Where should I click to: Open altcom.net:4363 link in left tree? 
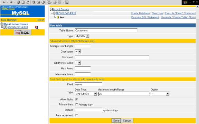[x=18, y=27]
